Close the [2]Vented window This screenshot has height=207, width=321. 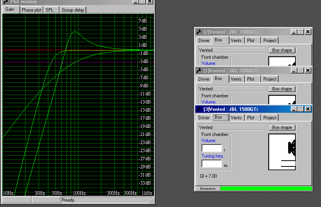[x=308, y=32]
